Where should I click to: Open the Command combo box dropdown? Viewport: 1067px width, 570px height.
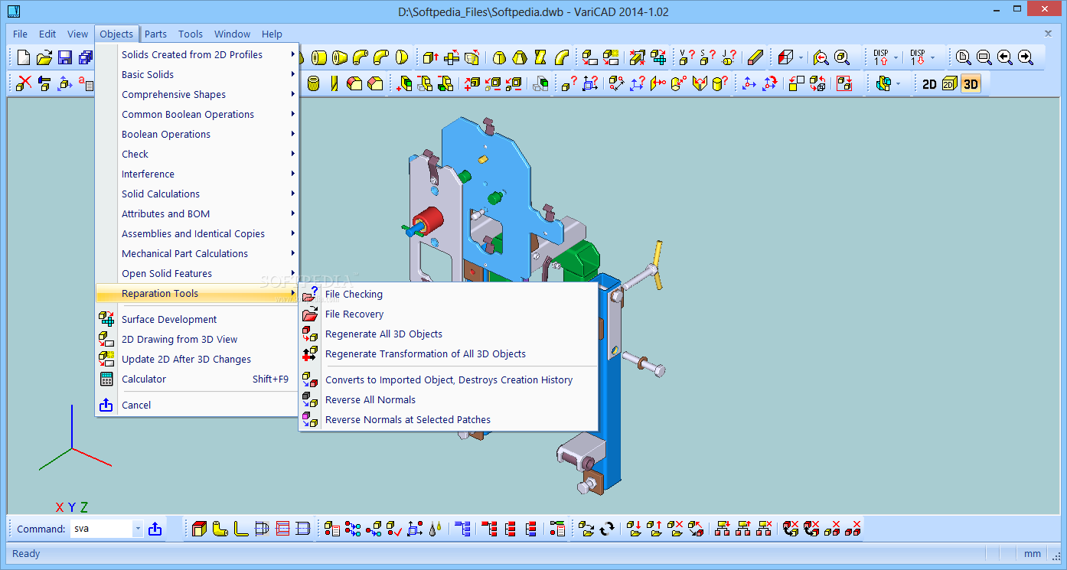[x=138, y=529]
